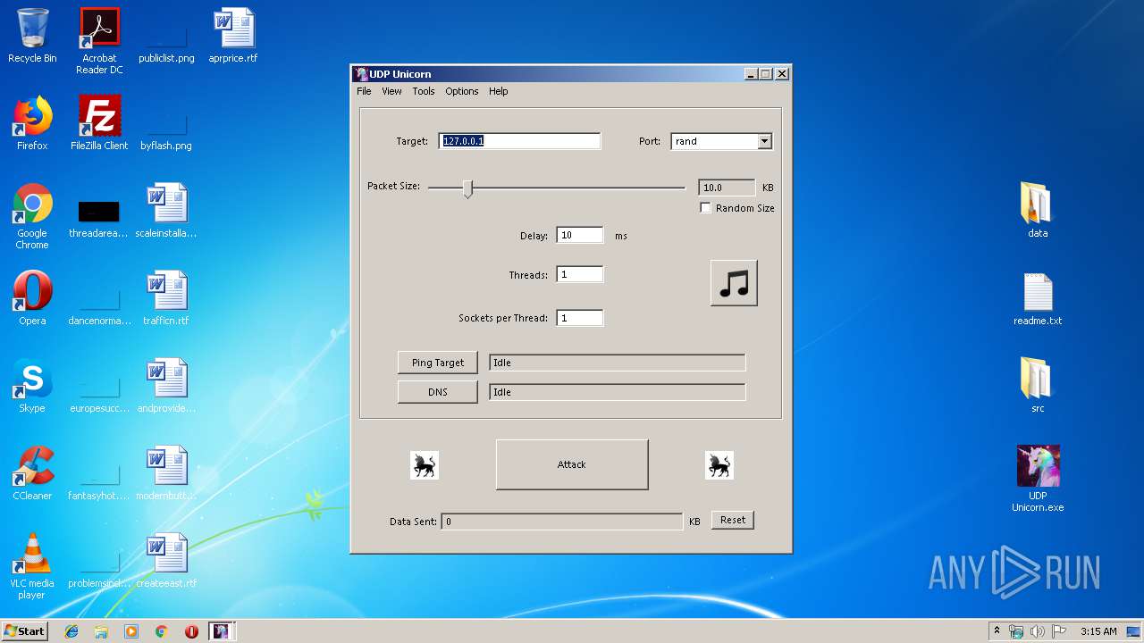Click the Reset button
Image resolution: width=1144 pixels, height=643 pixels.
733,520
